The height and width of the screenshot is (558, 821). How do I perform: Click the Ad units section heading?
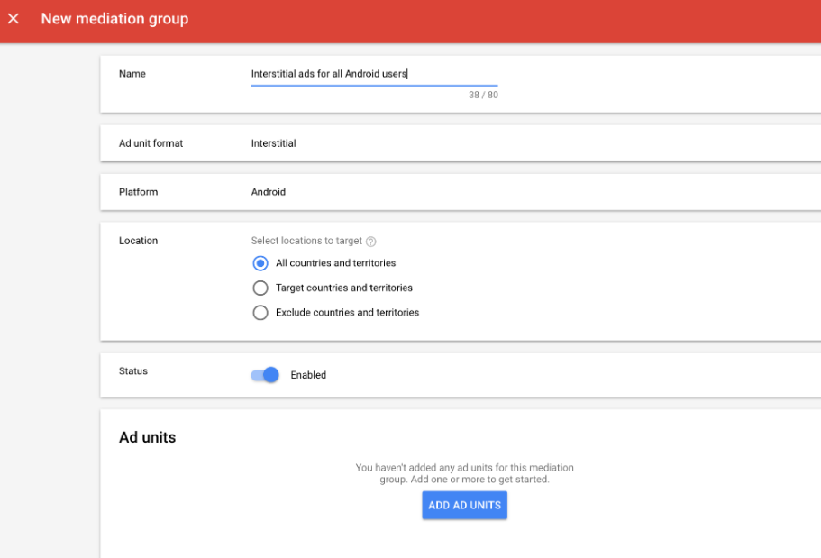pyautogui.click(x=147, y=437)
